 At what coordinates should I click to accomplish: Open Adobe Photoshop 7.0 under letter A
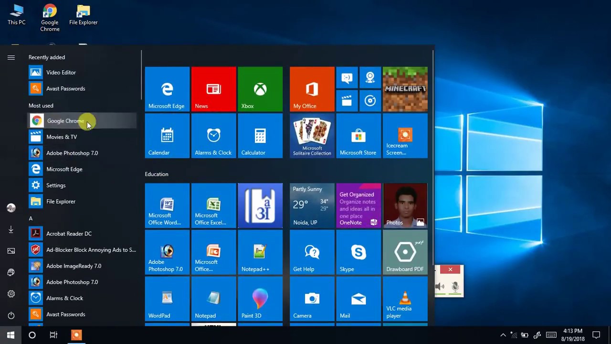(82, 282)
